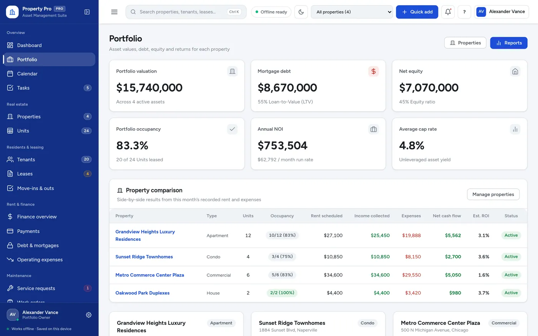Open Debt & mortgages
This screenshot has height=336, width=538.
[49, 245]
